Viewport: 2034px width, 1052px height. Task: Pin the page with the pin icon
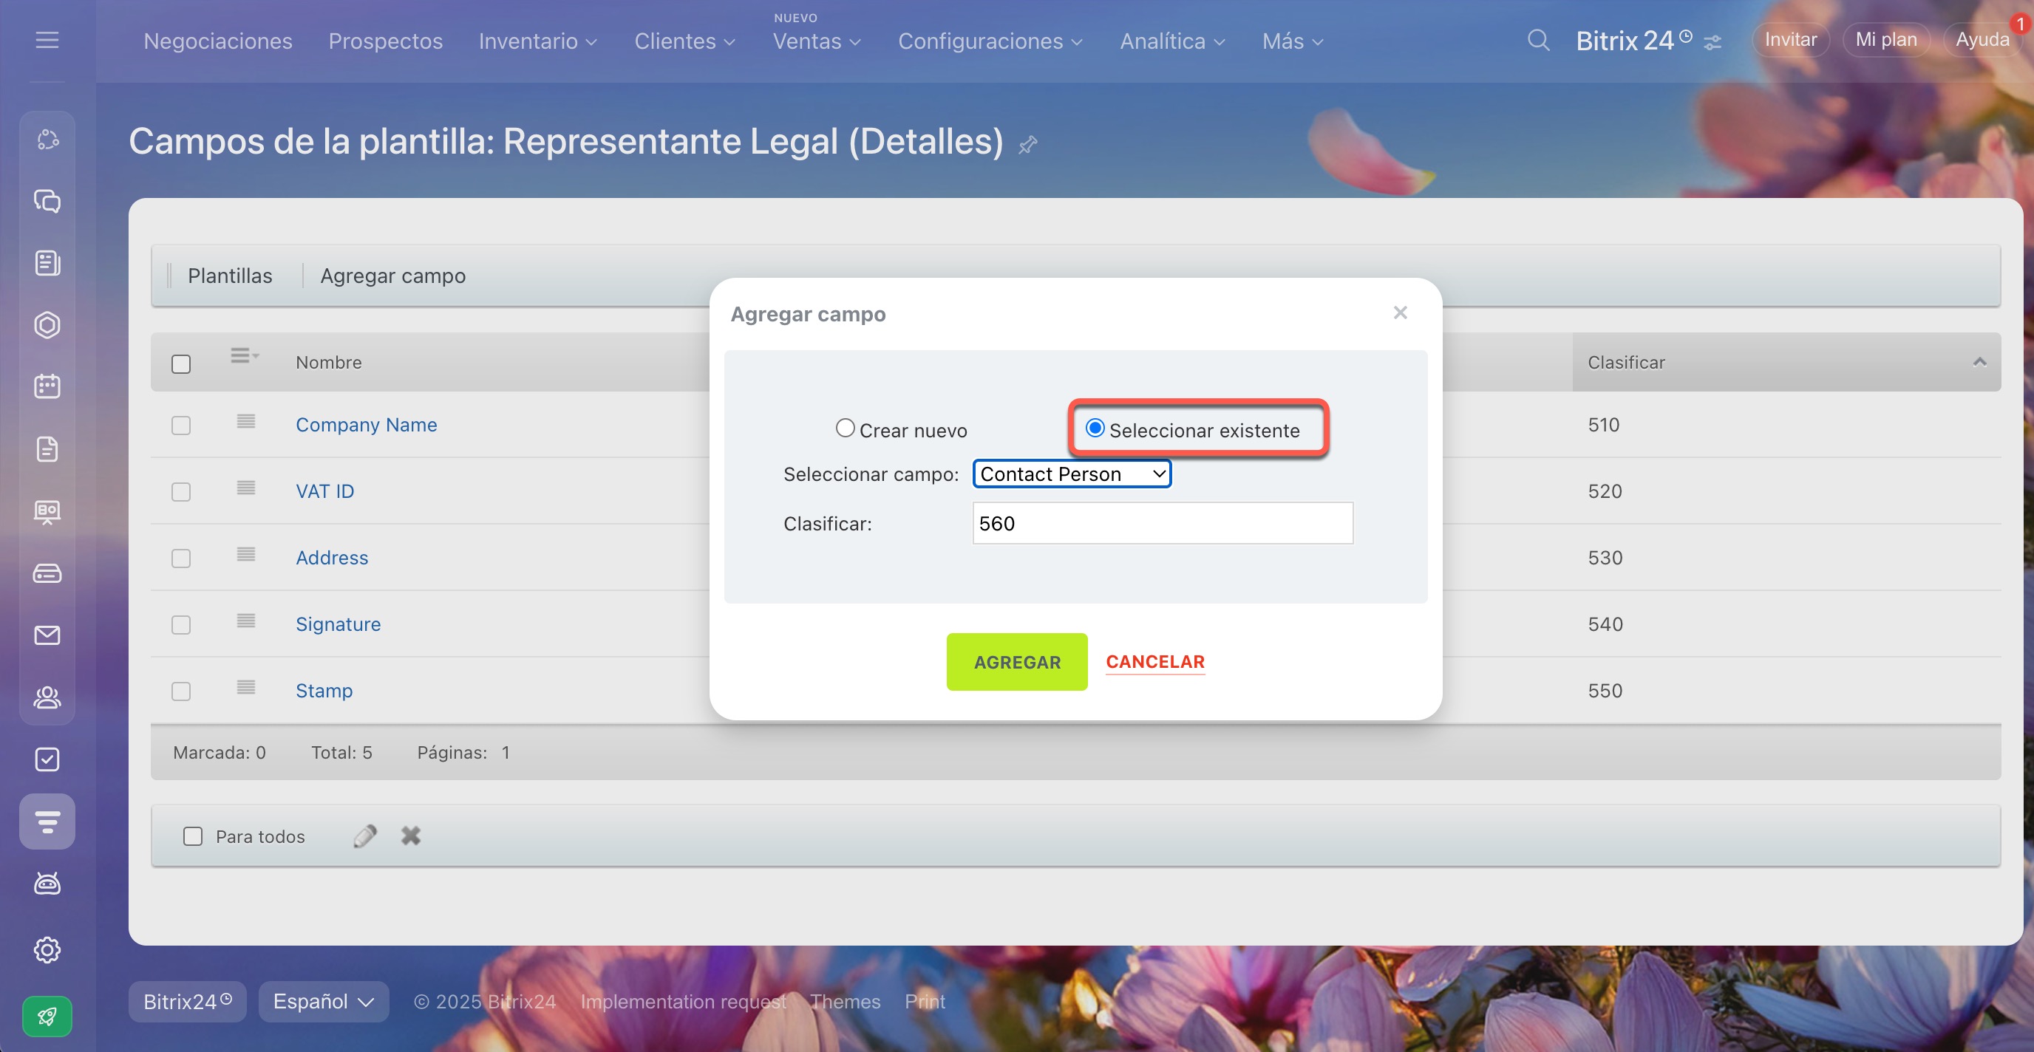[1027, 146]
